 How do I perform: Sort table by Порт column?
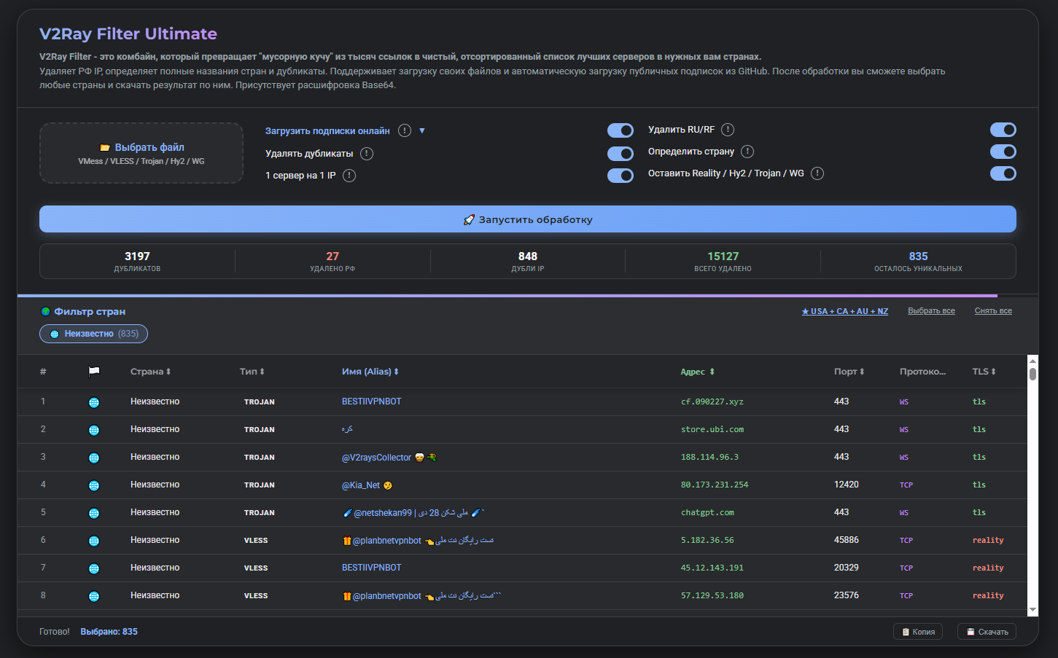pos(849,372)
